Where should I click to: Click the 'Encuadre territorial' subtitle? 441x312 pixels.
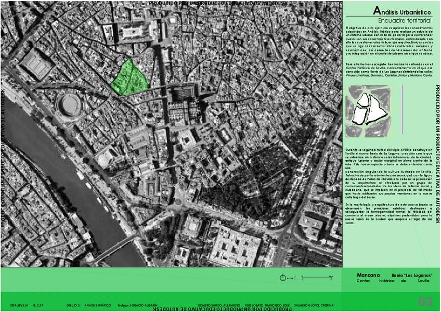coord(405,20)
